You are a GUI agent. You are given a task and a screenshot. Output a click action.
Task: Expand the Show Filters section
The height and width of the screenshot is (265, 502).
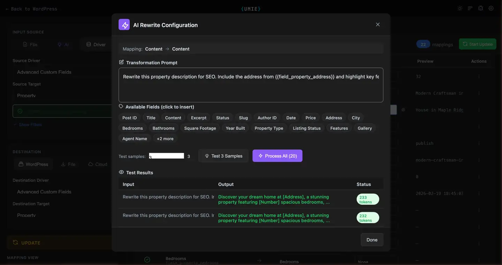(x=28, y=125)
